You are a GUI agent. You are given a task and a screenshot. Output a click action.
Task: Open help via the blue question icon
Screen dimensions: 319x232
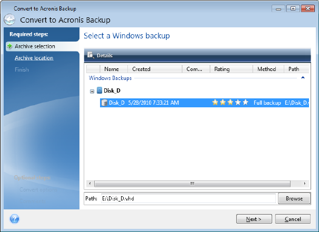(14, 219)
